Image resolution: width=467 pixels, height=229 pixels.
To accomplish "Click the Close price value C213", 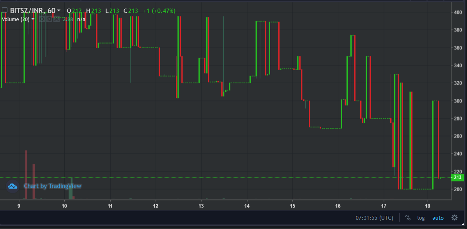I will pos(131,11).
